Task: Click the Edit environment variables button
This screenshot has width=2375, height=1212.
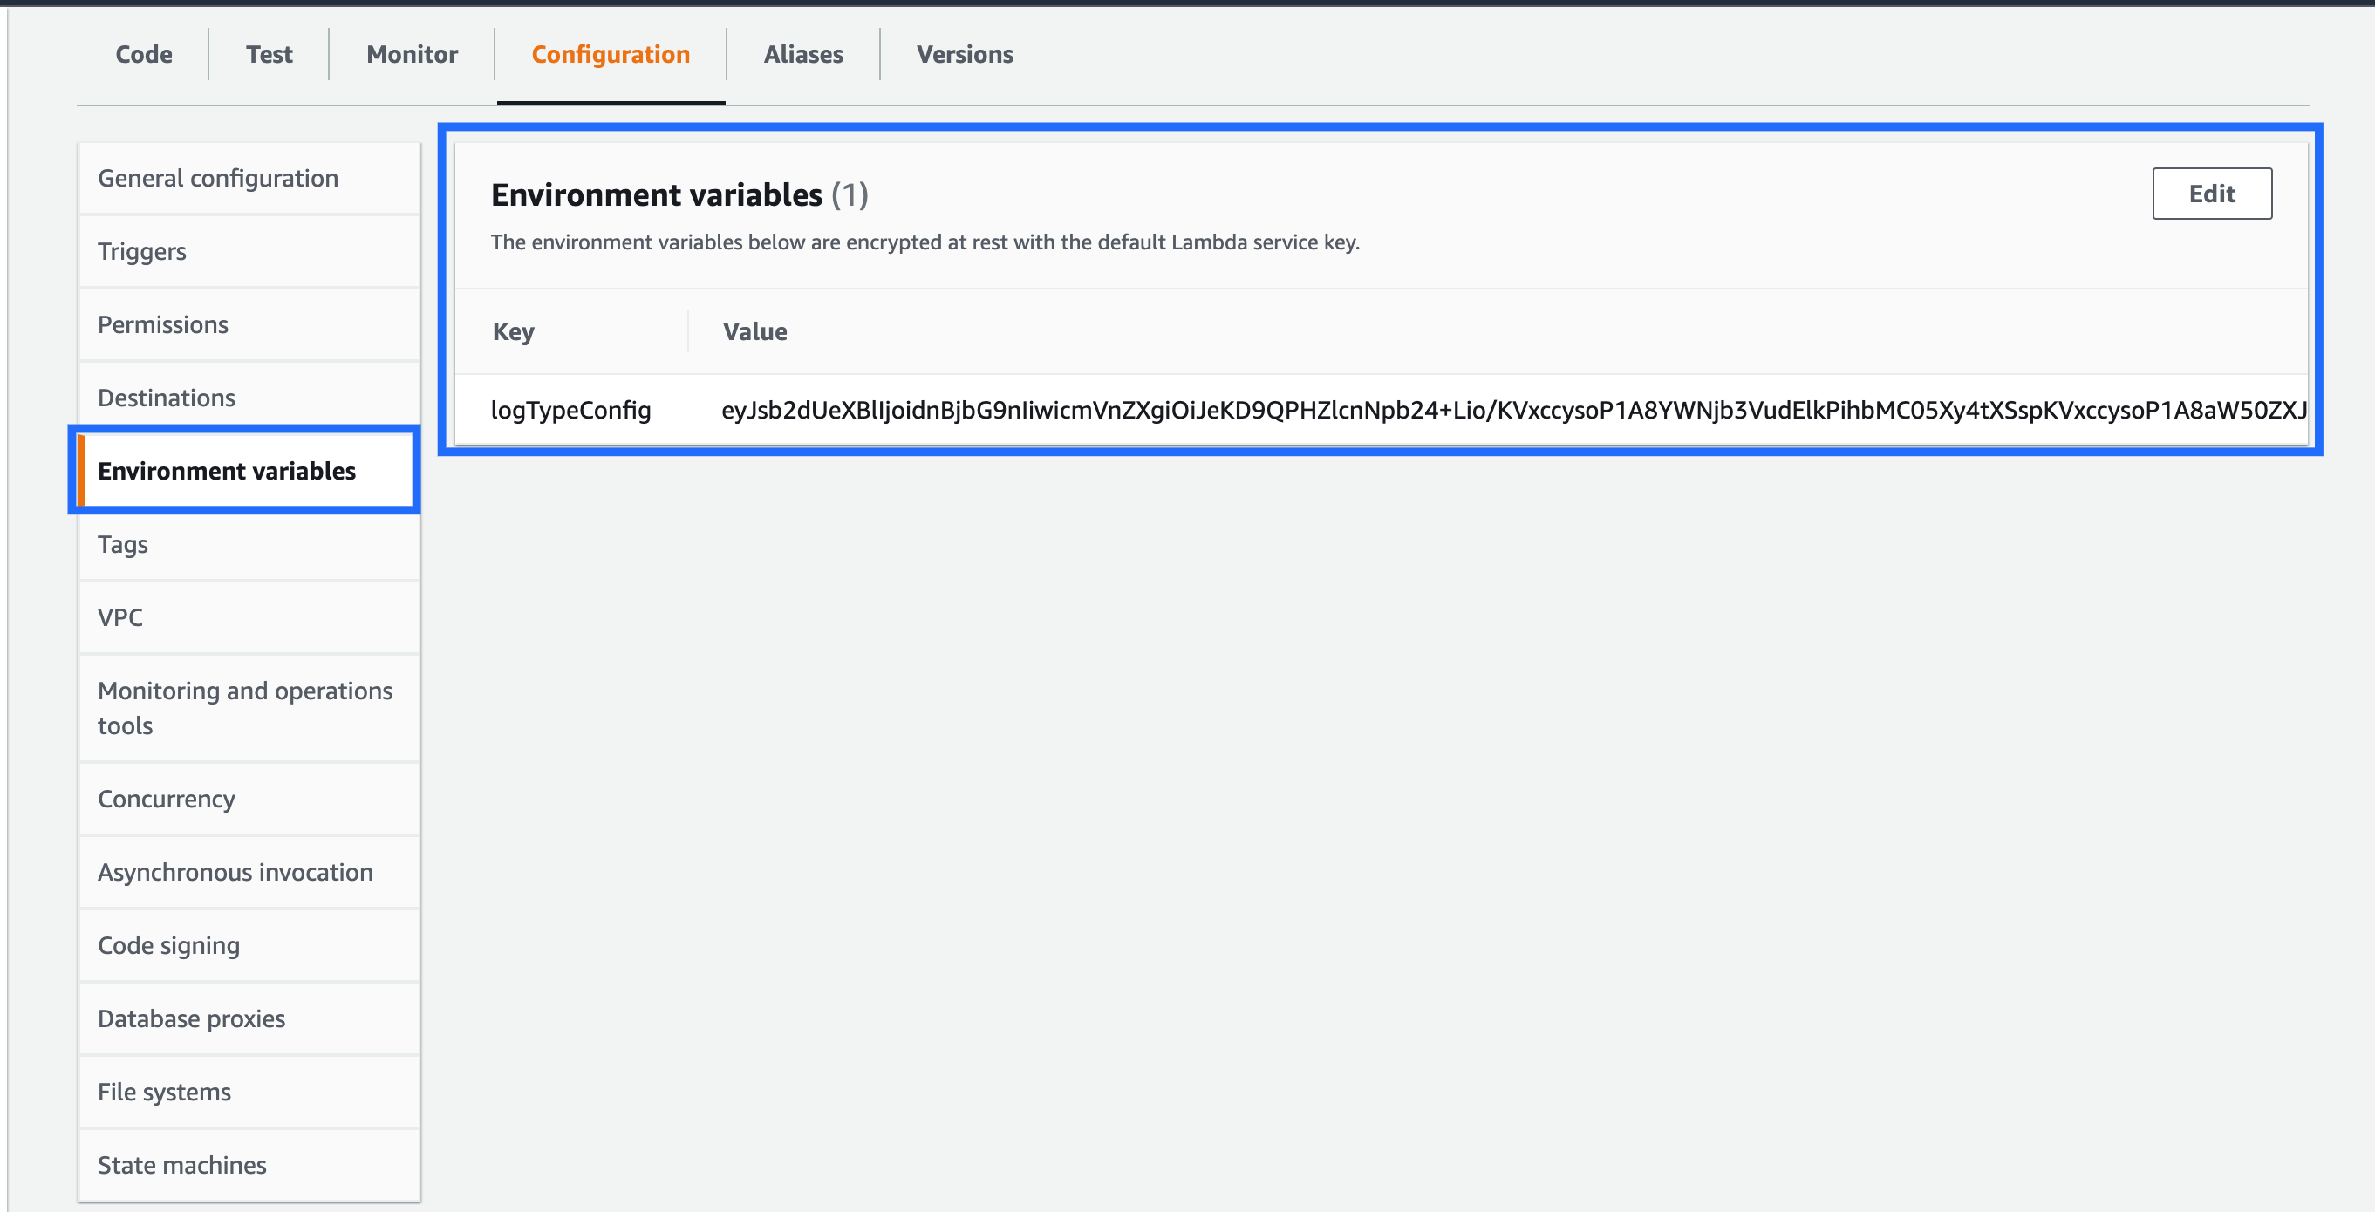Action: click(2211, 194)
